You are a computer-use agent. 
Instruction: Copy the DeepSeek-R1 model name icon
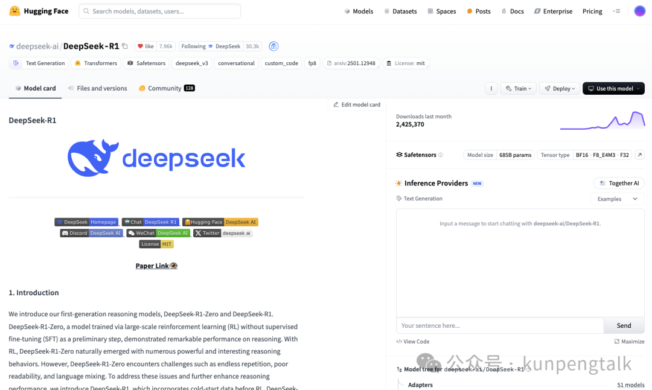point(125,46)
